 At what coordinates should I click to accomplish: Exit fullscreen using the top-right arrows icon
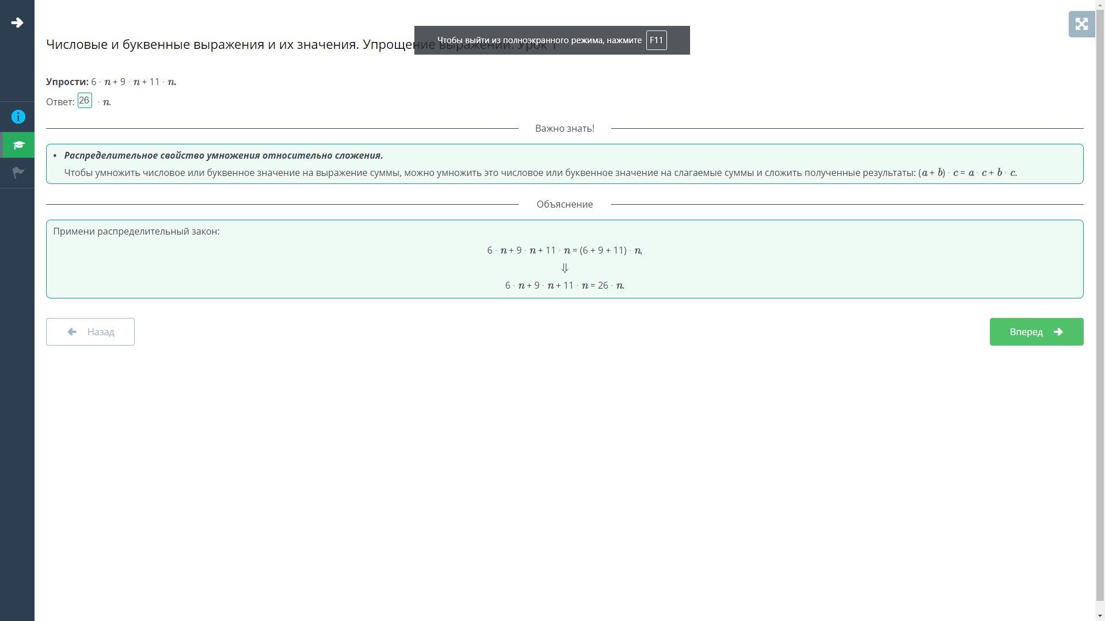(1081, 24)
